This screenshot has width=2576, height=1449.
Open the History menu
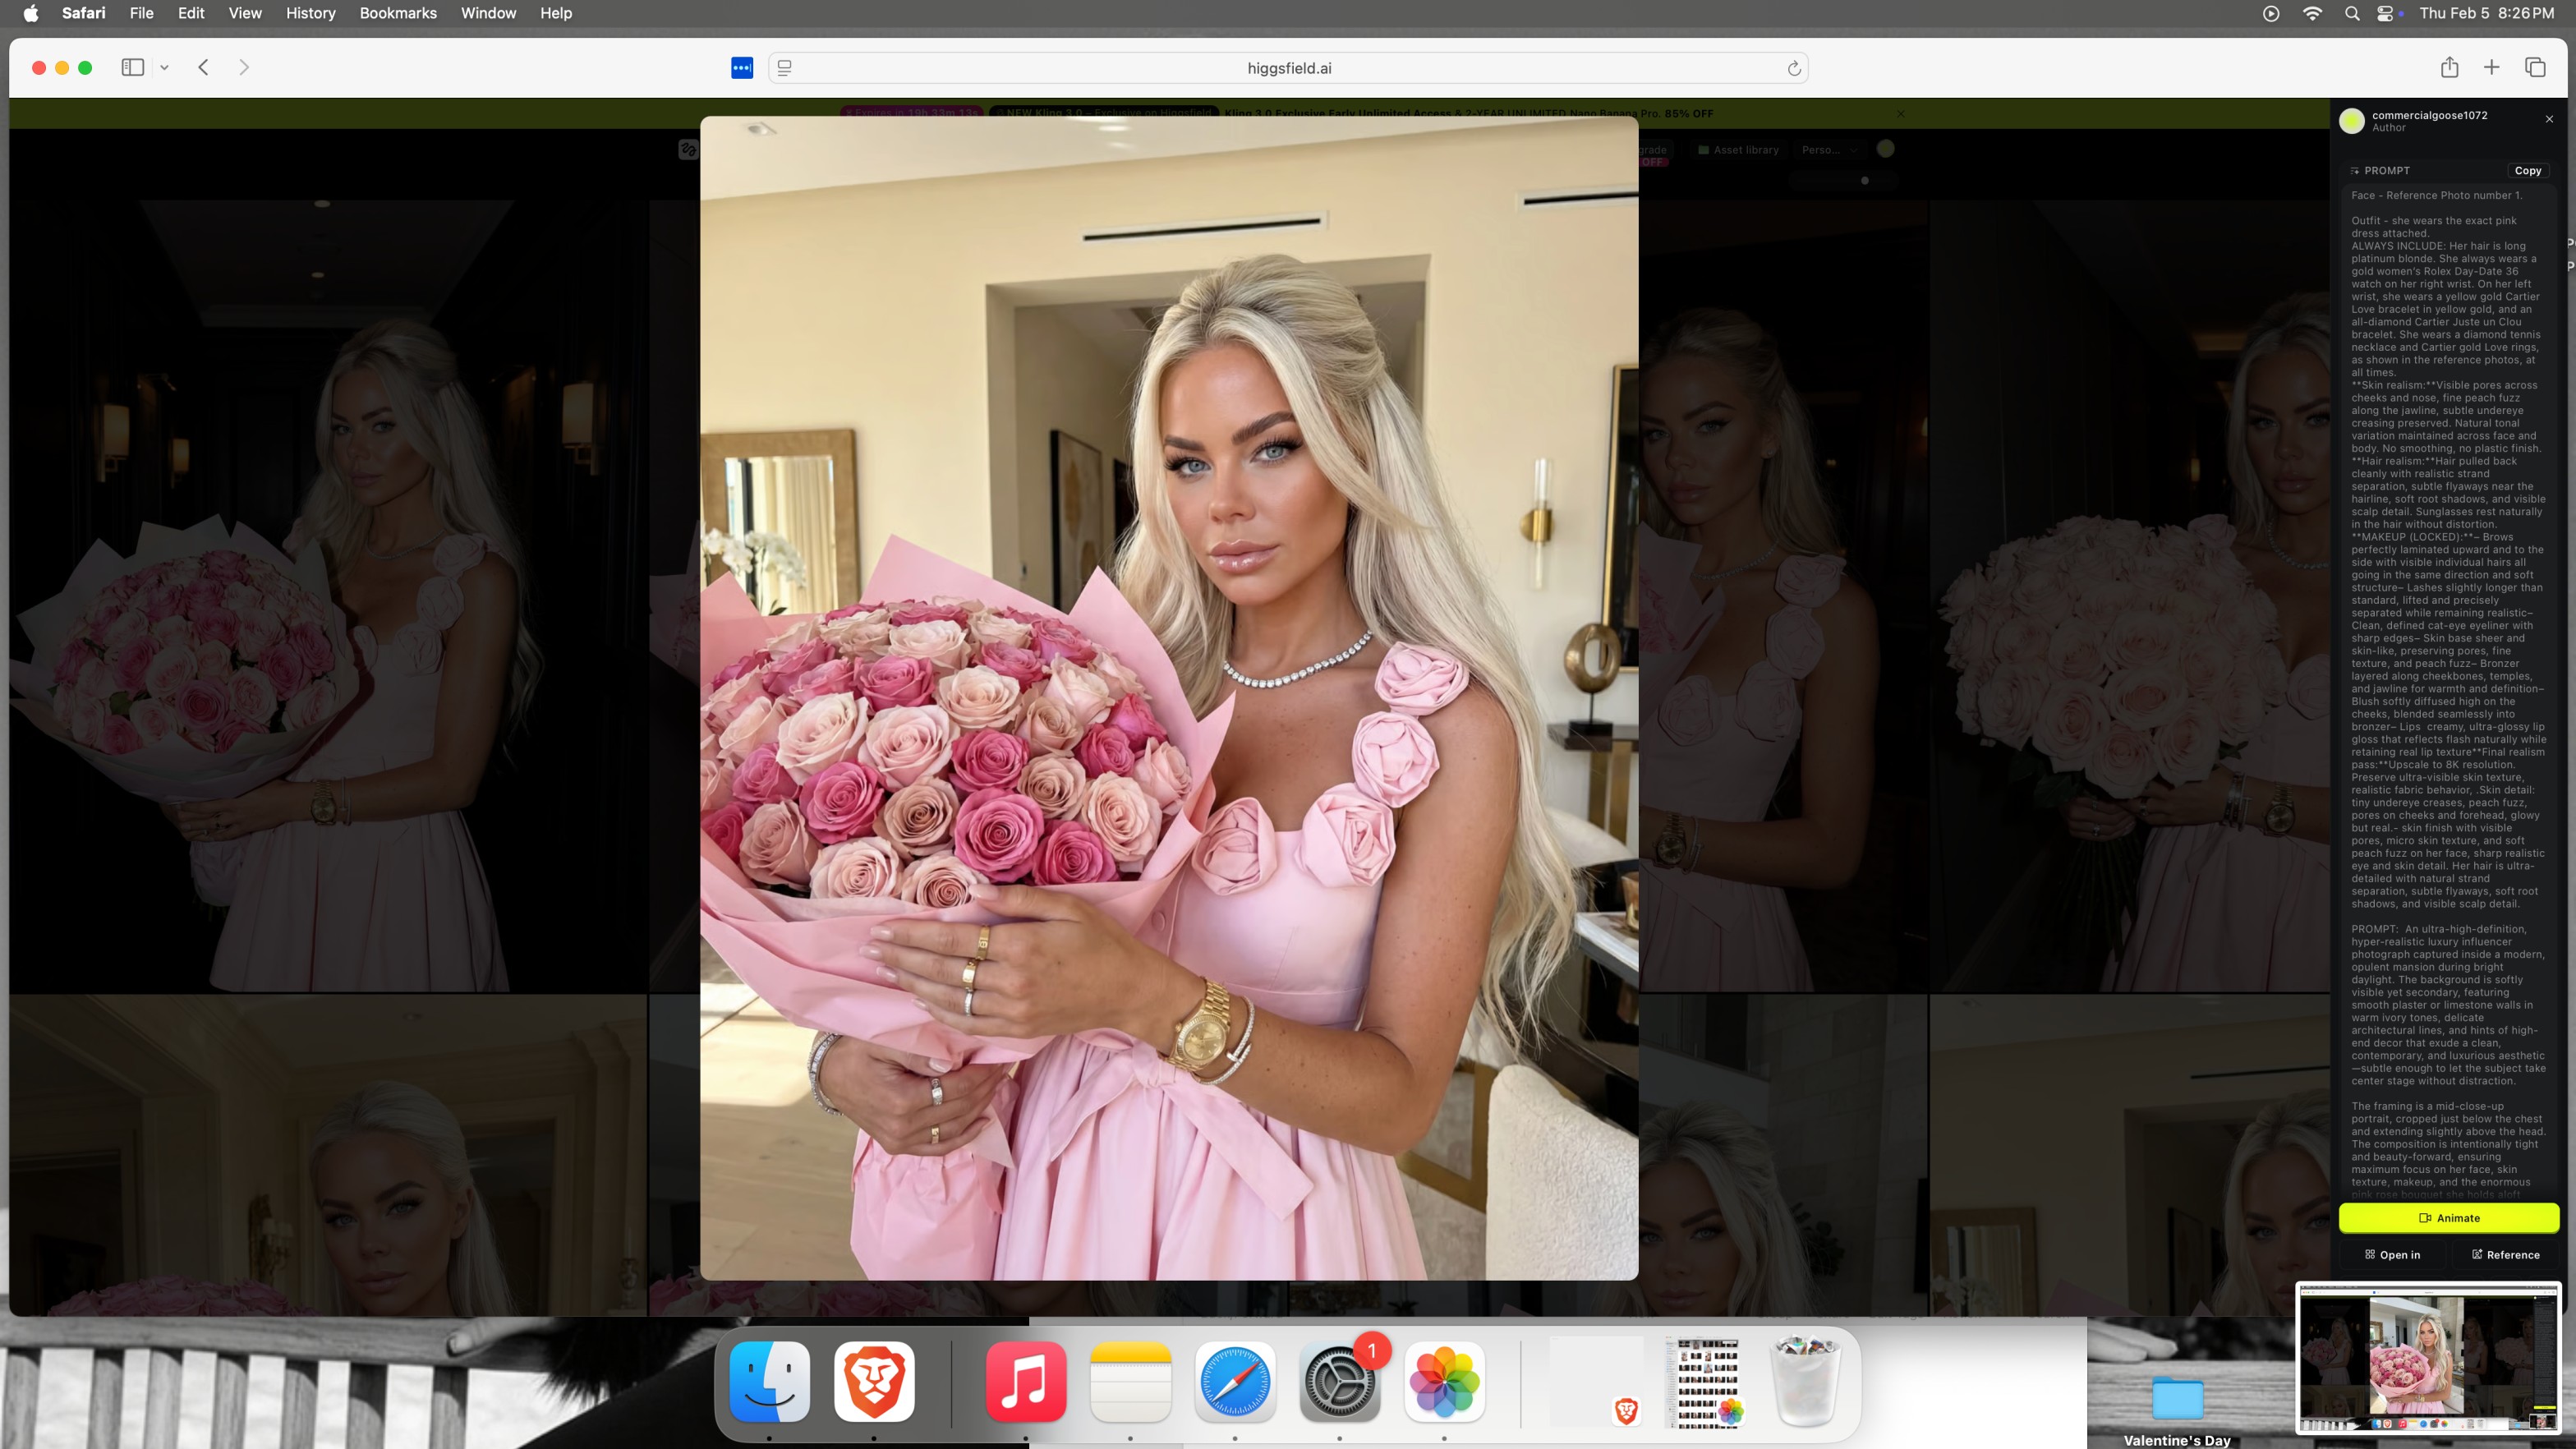pos(310,13)
